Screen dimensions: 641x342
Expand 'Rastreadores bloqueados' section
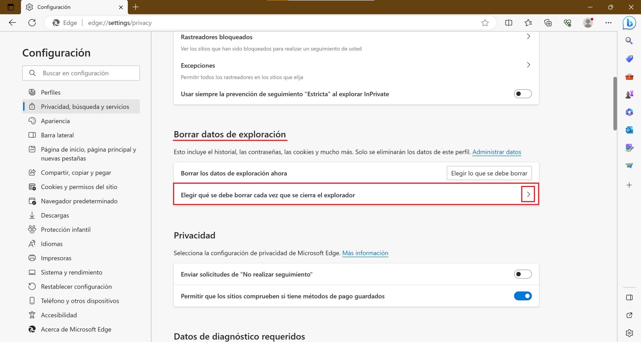(528, 36)
